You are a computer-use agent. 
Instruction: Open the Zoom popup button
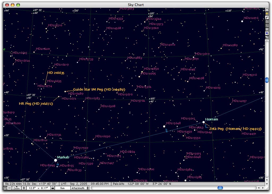(16, 188)
